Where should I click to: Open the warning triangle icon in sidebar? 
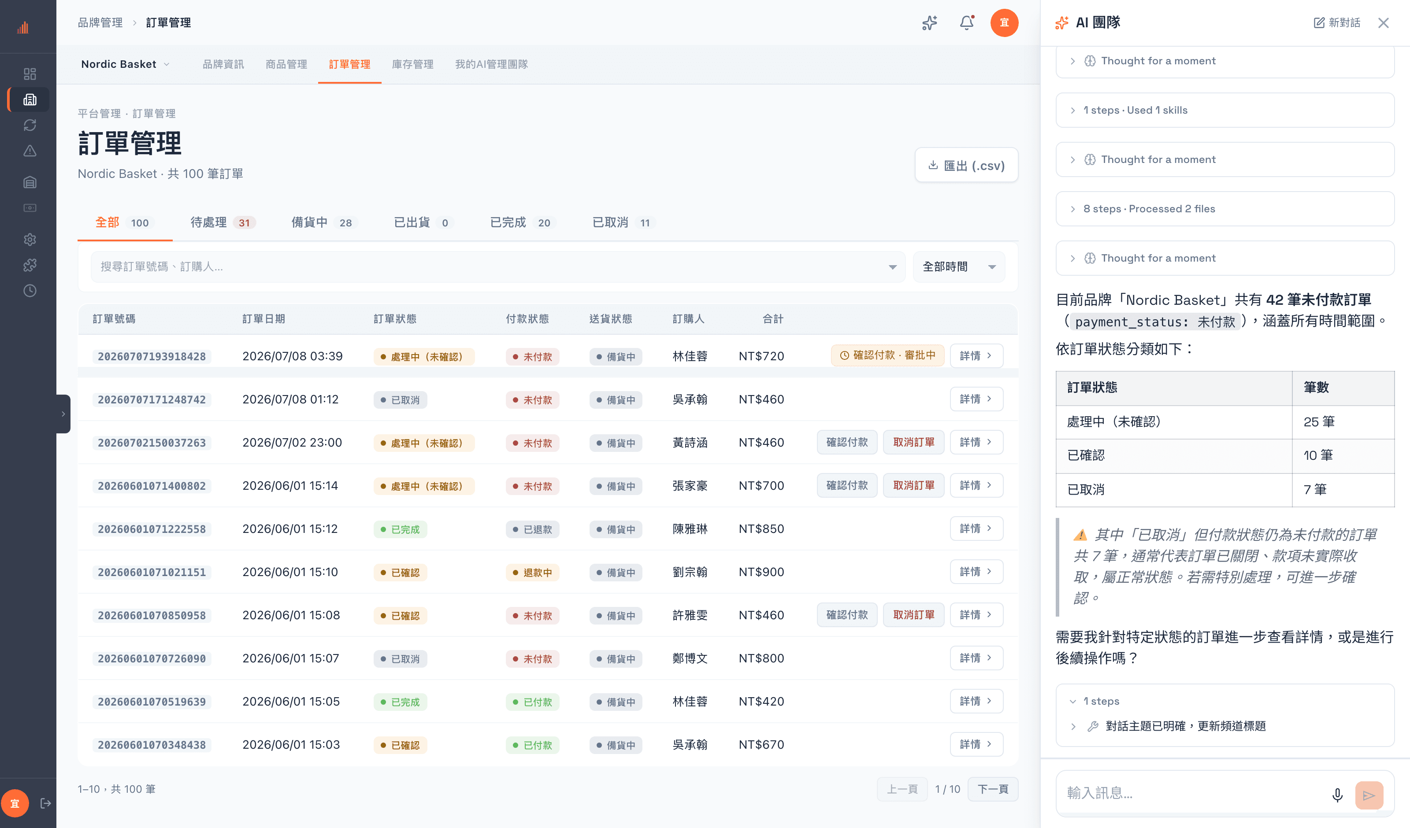tap(30, 151)
